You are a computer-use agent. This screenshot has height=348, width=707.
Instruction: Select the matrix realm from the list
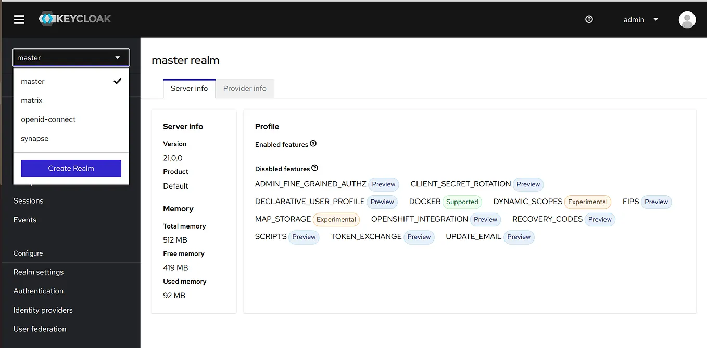31,100
